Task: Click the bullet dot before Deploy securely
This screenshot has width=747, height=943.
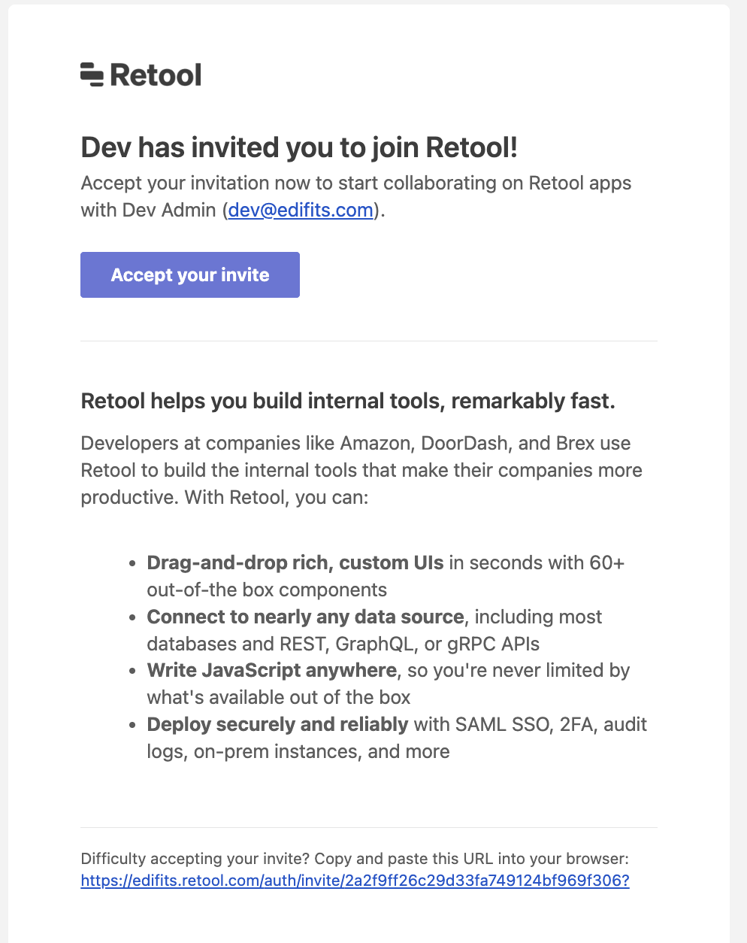Action: tap(132, 725)
